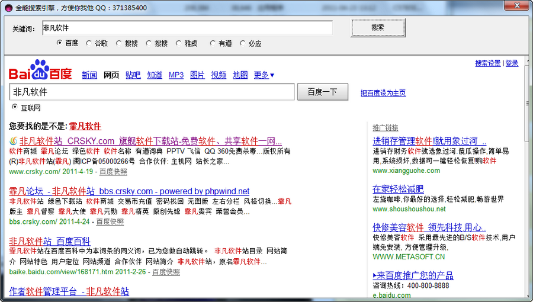Image resolution: width=533 pixels, height=302 pixels.
Task: Open the 图片 tab on Baidu
Action: 197,75
